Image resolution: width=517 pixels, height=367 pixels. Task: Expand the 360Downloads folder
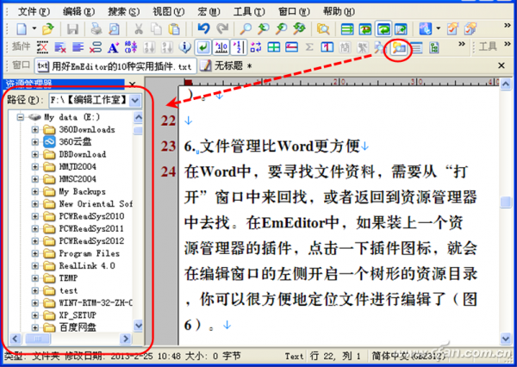click(x=35, y=129)
